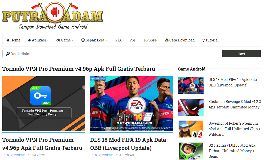This screenshot has width=264, height=160.
Task: Open 0 Comments under Tornado VPN post
Action: tap(16, 155)
